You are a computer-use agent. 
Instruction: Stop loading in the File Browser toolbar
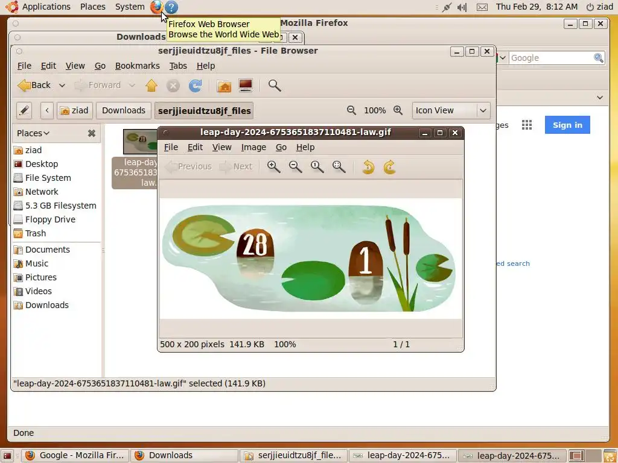173,86
